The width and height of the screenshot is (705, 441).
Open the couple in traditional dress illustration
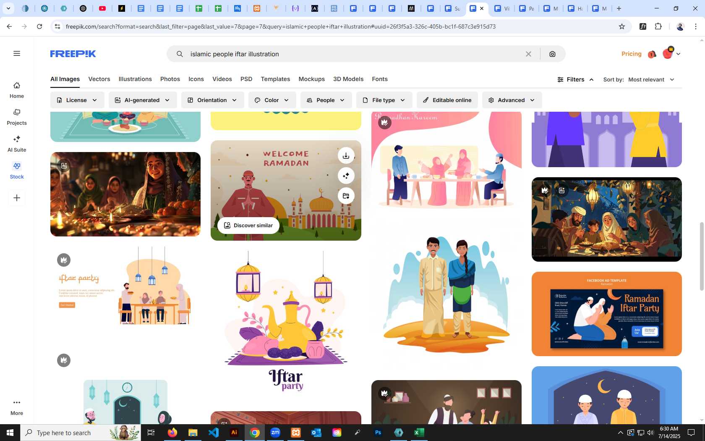coord(446,294)
